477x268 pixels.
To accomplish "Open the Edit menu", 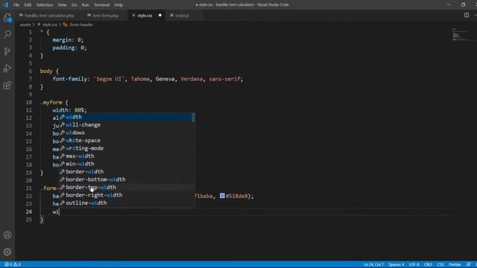I will point(28,5).
